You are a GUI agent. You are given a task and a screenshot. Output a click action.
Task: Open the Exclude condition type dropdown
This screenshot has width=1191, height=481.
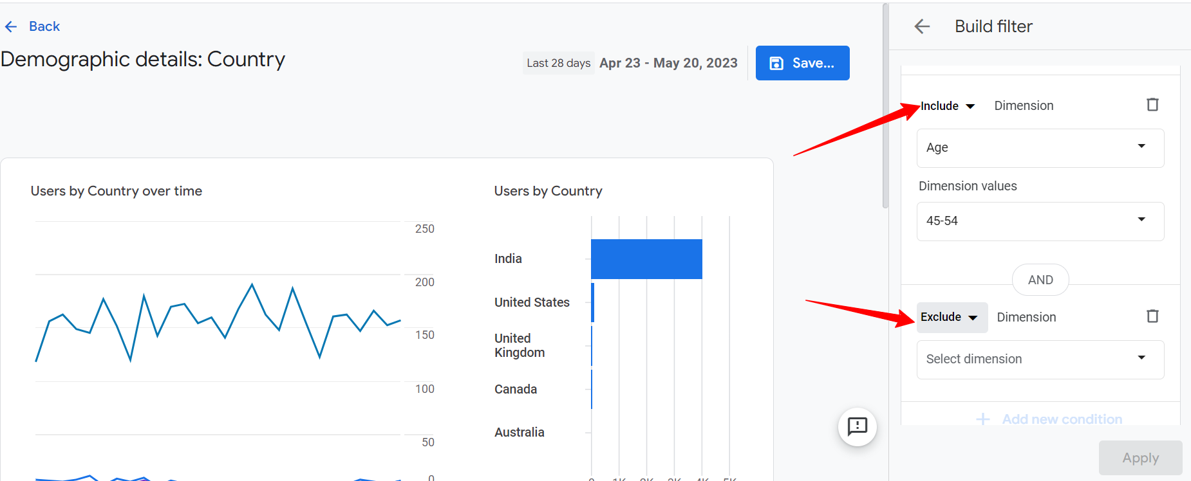(951, 317)
